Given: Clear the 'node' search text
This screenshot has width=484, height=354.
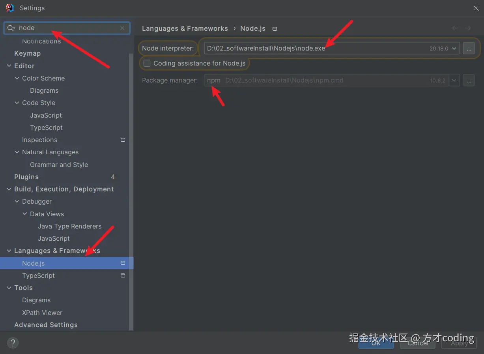Looking at the screenshot, I should pos(122,28).
